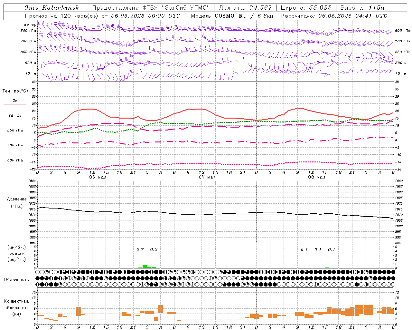
Task: Click the Осадки panel label
Action: tap(17, 253)
